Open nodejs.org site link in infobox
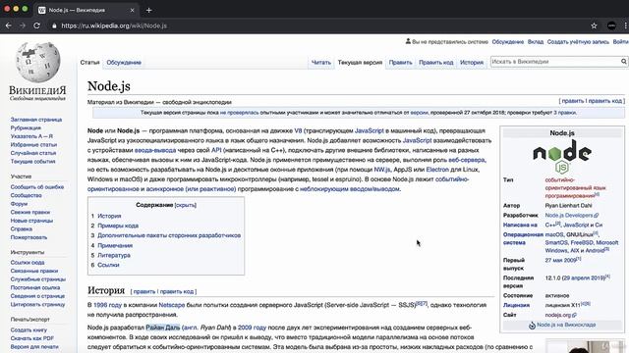Image resolution: width=629 pixels, height=353 pixels. (558, 316)
